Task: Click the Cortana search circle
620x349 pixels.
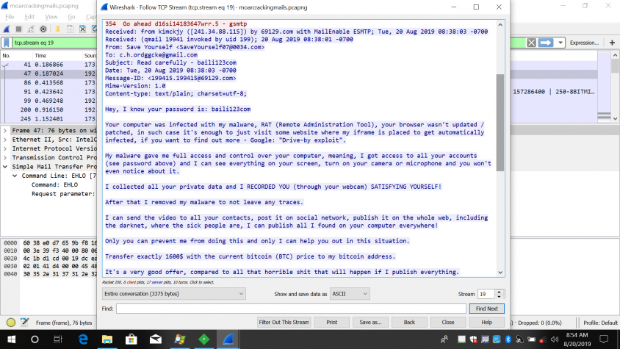Action: coord(35,339)
